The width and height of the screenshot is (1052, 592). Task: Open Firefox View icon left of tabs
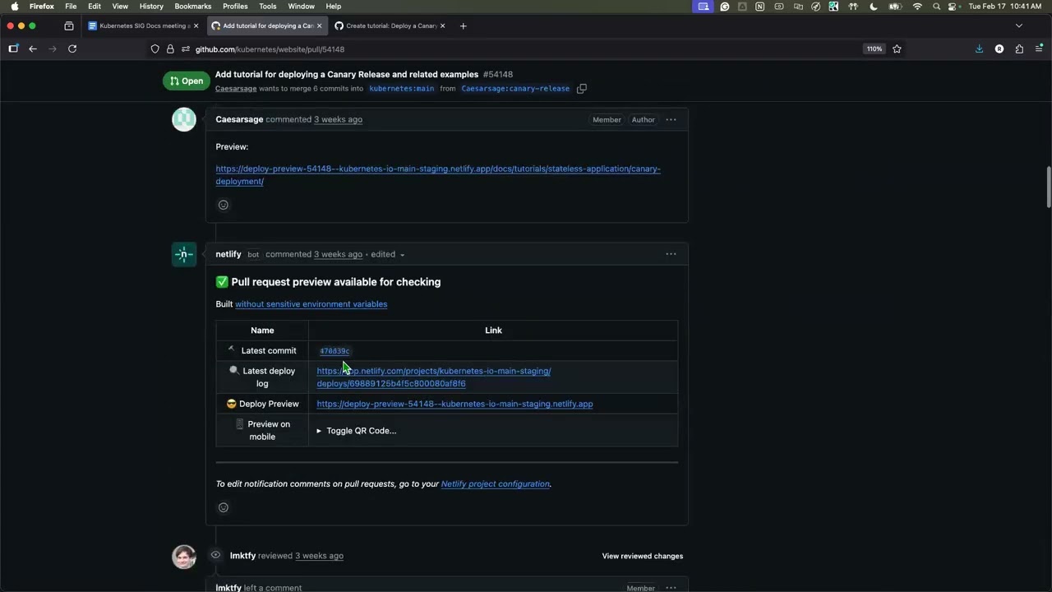pyautogui.click(x=69, y=25)
